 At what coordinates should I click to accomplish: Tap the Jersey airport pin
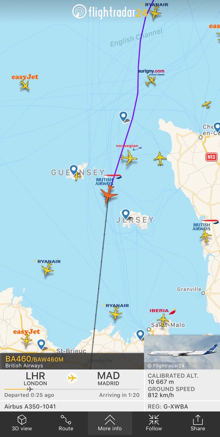tap(126, 215)
